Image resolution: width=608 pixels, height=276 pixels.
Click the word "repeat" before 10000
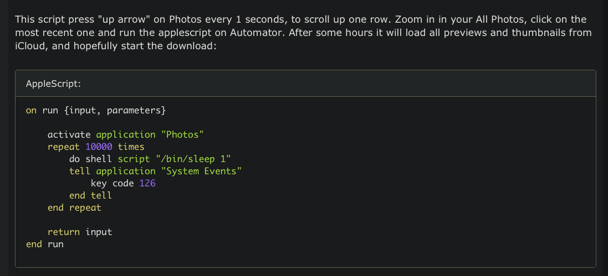[64, 147]
